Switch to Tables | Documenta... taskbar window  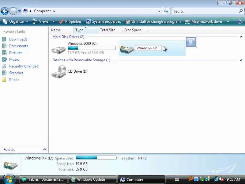point(43,179)
